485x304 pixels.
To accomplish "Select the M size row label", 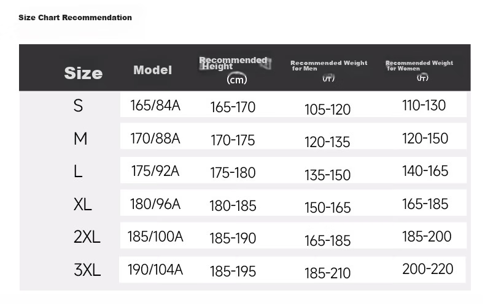I will [x=80, y=139].
